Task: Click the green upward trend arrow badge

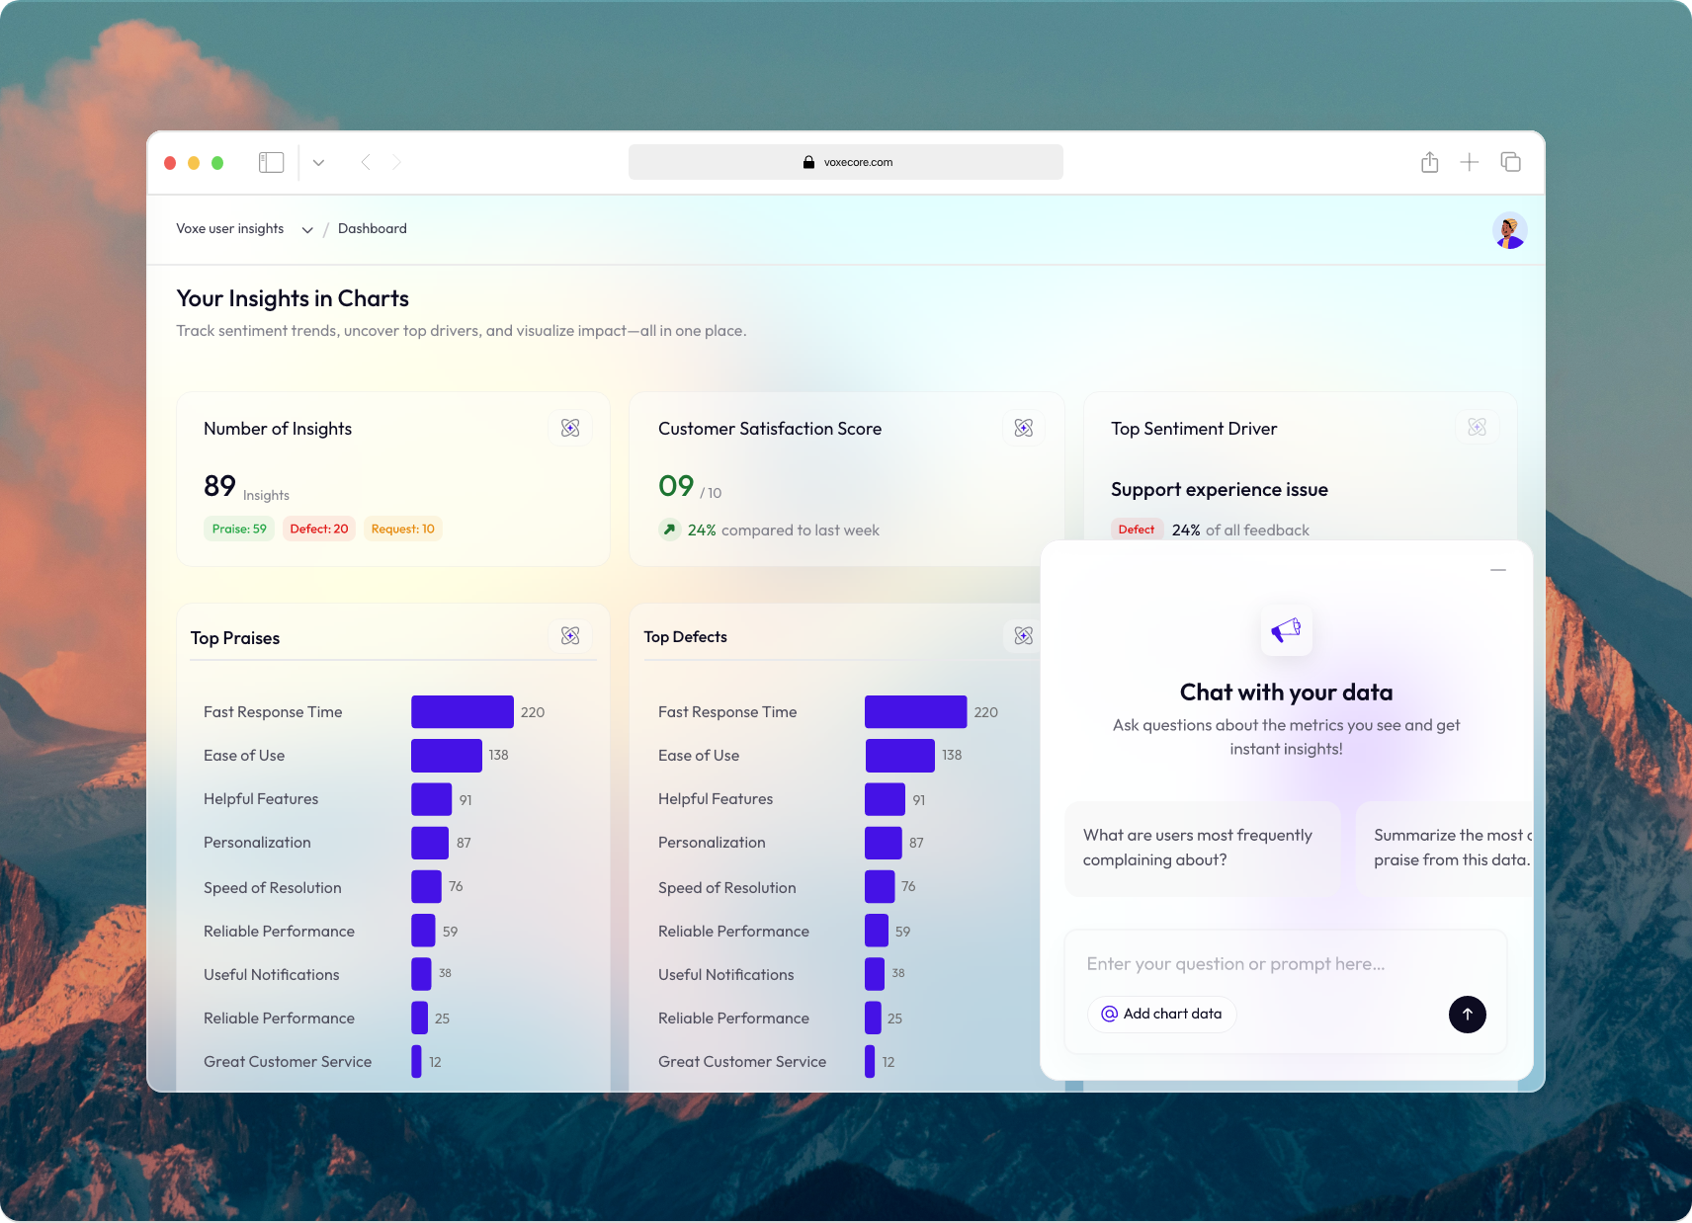Action: [670, 530]
